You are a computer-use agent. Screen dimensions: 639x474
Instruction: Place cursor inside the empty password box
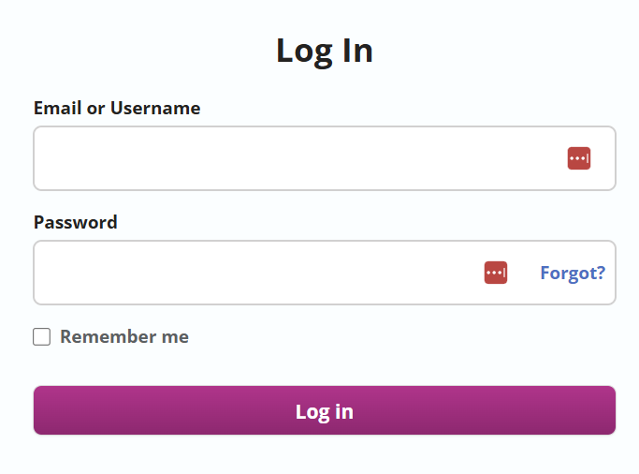point(325,273)
